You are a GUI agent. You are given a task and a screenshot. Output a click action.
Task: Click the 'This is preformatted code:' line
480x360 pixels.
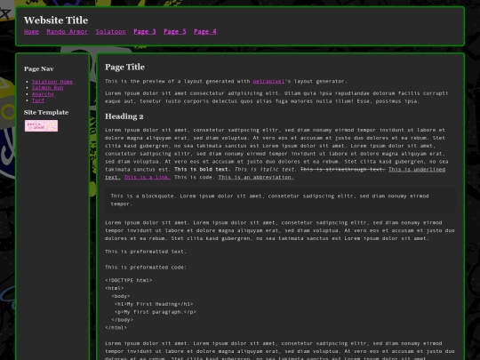click(146, 268)
